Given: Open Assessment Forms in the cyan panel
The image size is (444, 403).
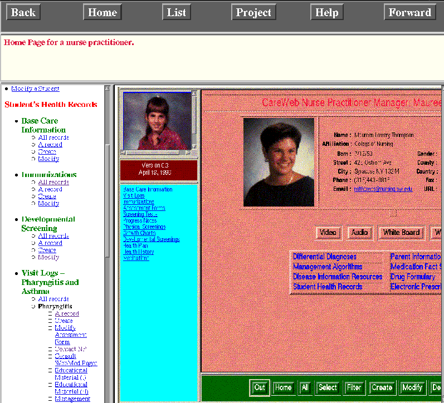Looking at the screenshot, I should click(x=144, y=208).
